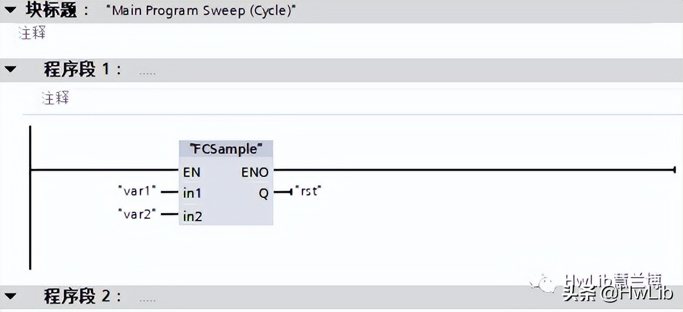Image resolution: width=683 pixels, height=312 pixels.
Task: Click the 注释 comment field in 程序段 1
Action: coord(55,98)
